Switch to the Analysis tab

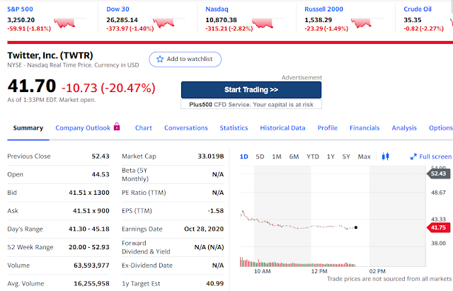coord(404,128)
